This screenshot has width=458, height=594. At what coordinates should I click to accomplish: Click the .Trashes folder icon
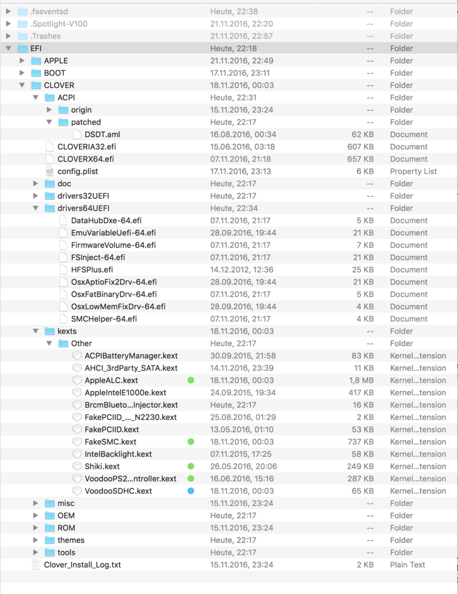pos(23,36)
